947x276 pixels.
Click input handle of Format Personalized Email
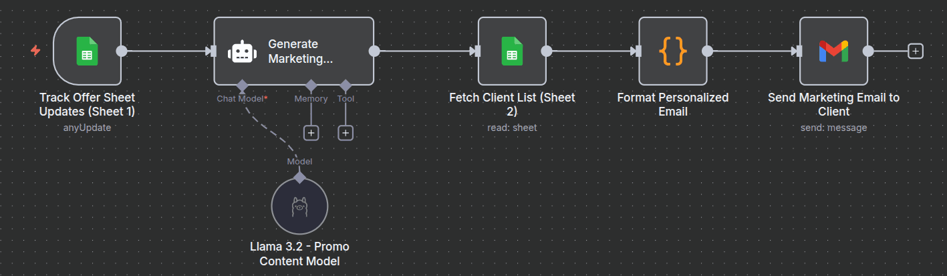coord(638,51)
